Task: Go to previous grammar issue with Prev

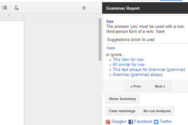Action: click(136, 86)
